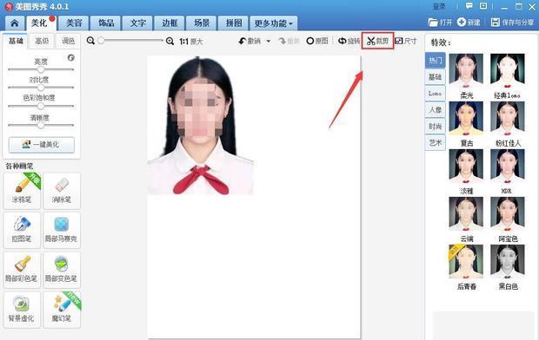Click the zoom in magnifier icon

coord(170,41)
